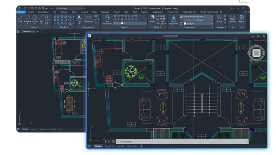The width and height of the screenshot is (276, 155).
Task: Open the Express ribbon tab
Action: (x=145, y=12)
